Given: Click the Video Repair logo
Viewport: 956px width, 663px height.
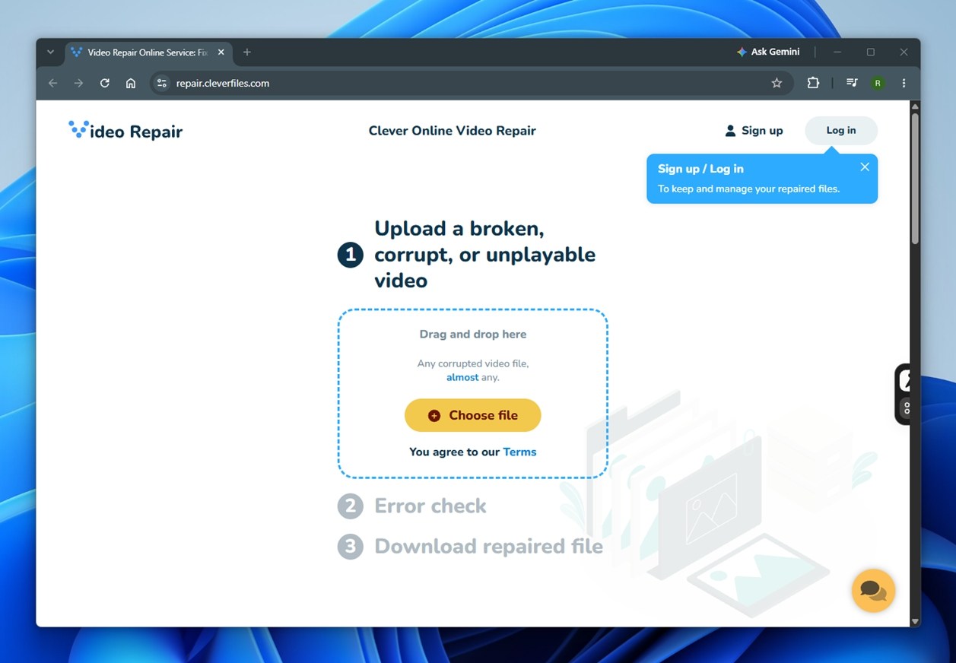Looking at the screenshot, I should tap(125, 131).
